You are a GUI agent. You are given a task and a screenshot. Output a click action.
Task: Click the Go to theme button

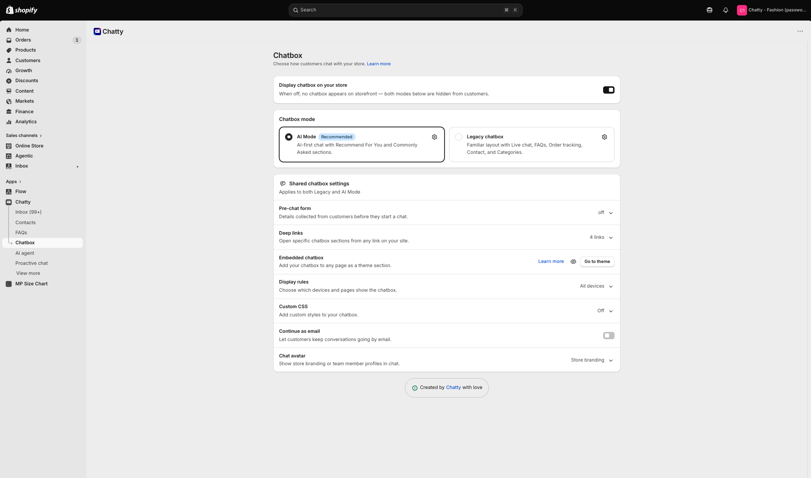point(597,262)
